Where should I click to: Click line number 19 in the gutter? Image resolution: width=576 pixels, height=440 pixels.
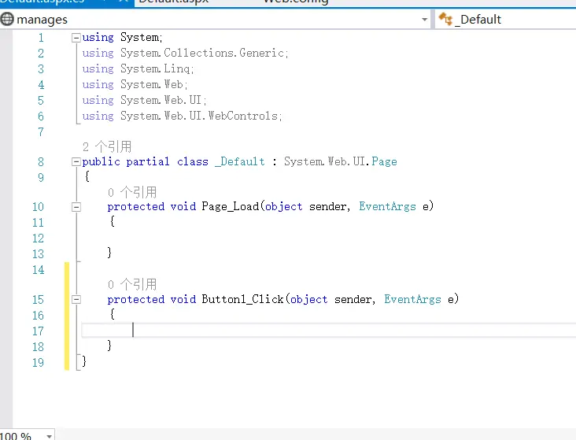[39, 363]
